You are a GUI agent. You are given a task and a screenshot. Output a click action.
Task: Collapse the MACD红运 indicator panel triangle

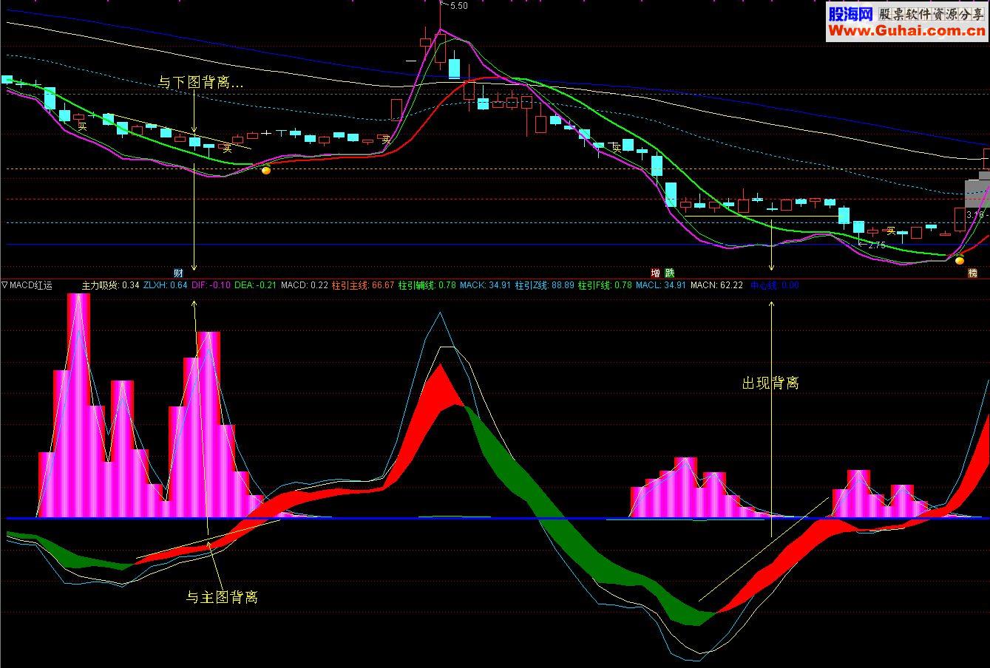(4, 285)
